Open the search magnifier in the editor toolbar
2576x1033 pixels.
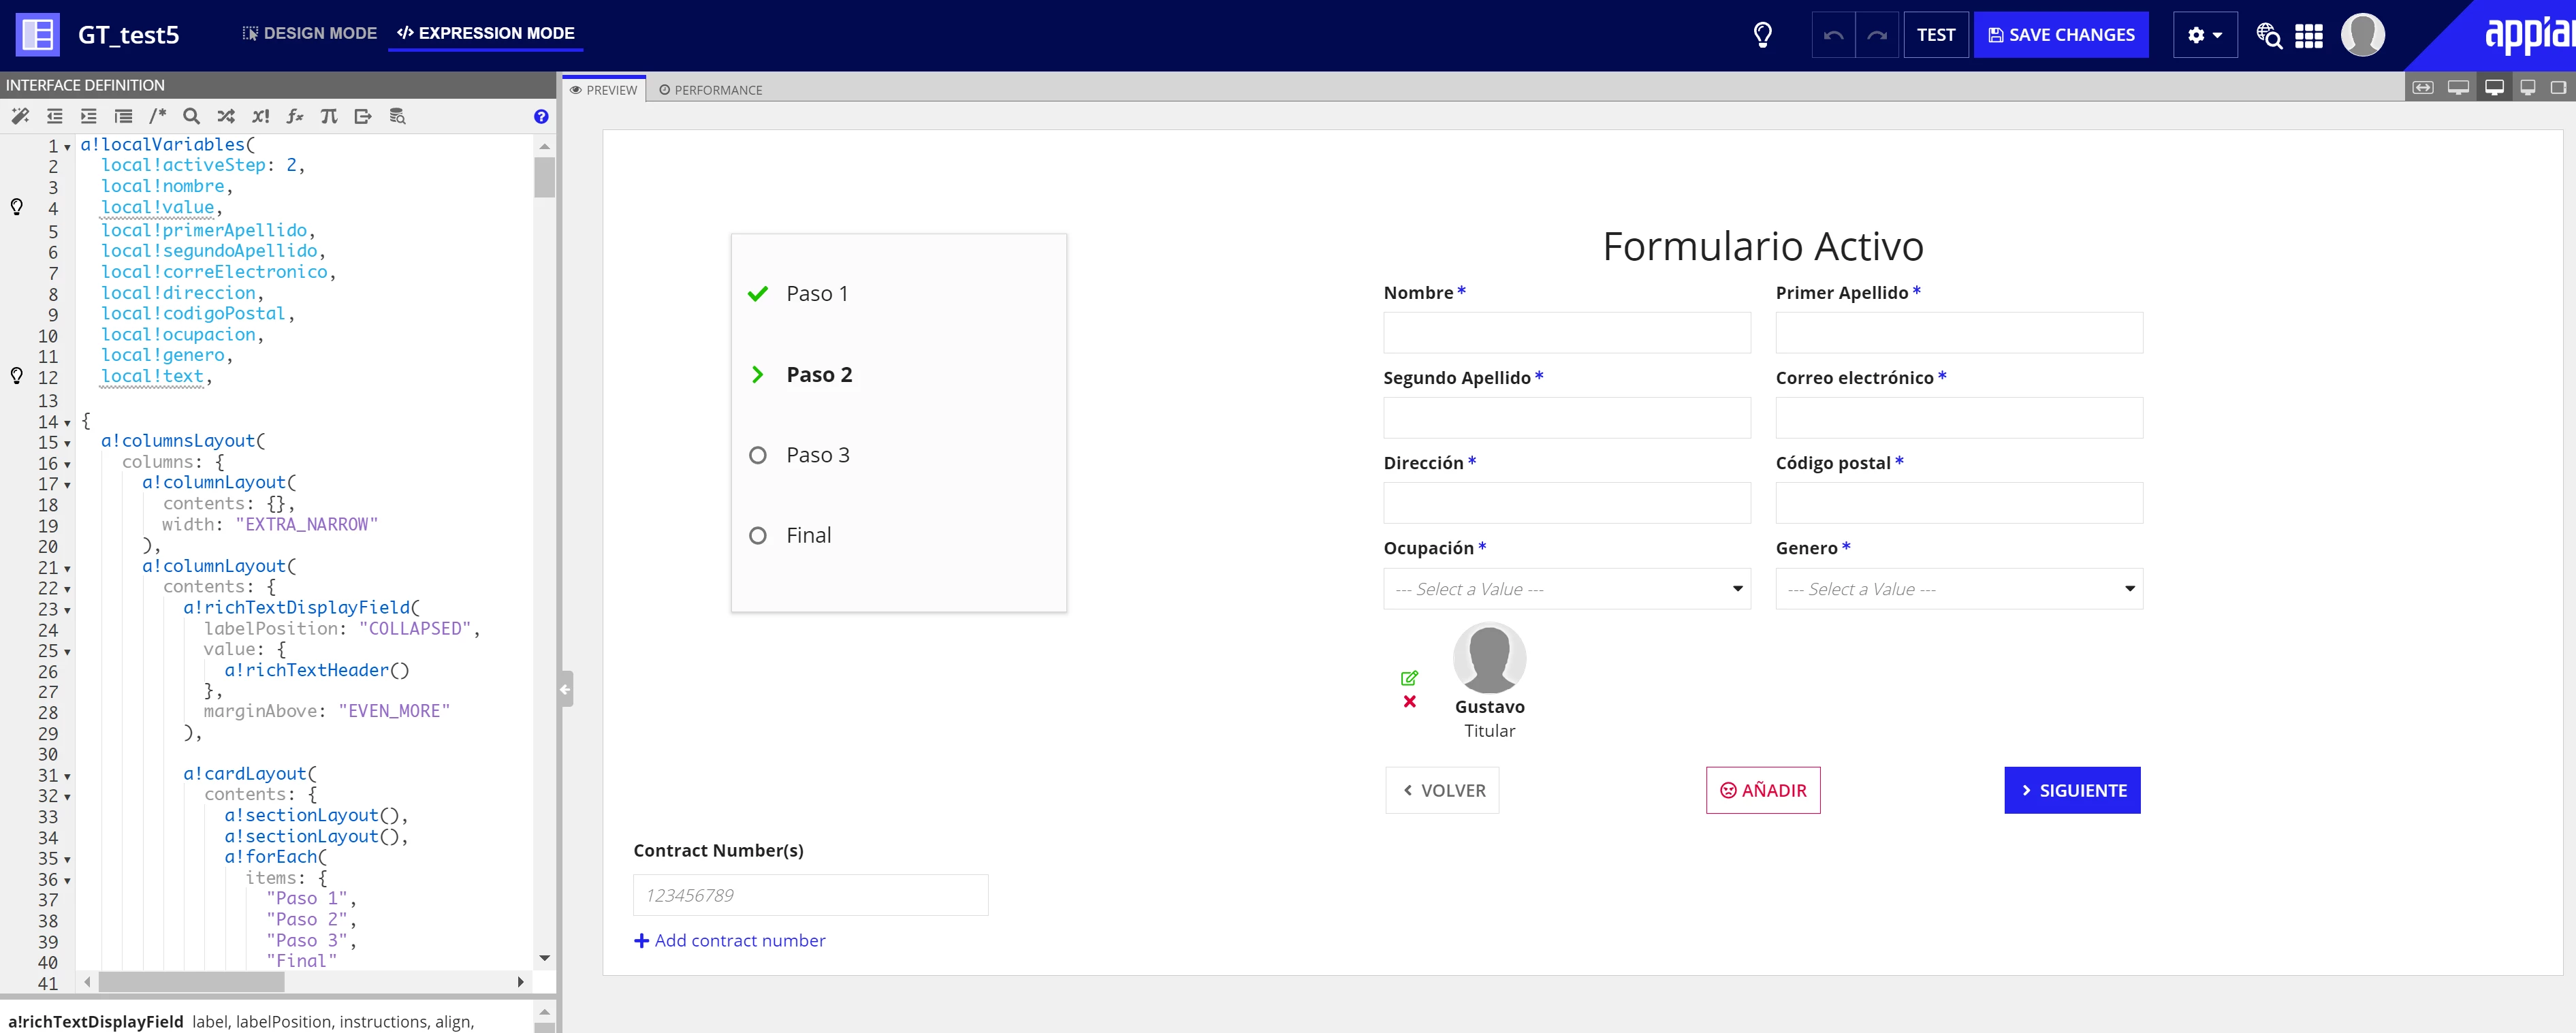[x=192, y=116]
